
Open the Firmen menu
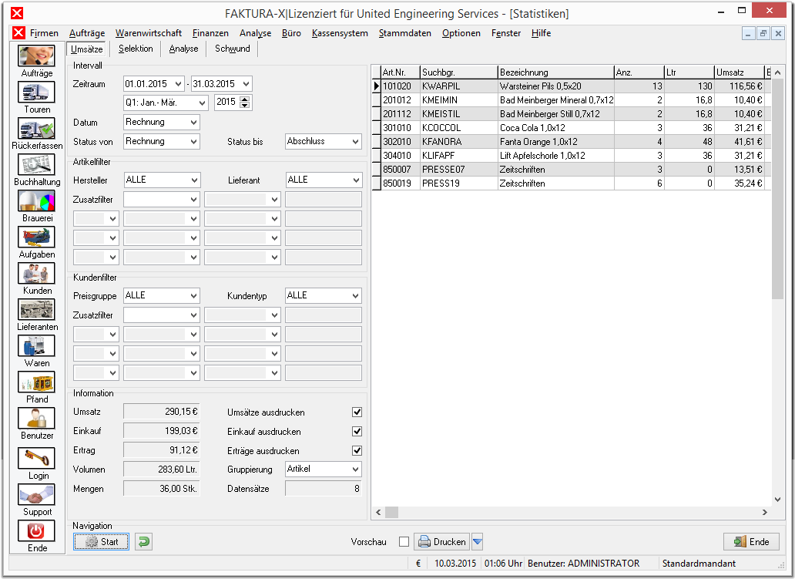(44, 33)
